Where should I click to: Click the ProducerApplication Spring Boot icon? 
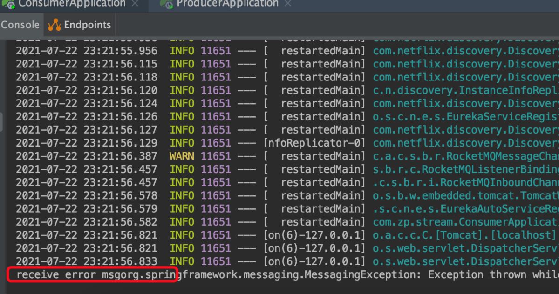(x=166, y=4)
